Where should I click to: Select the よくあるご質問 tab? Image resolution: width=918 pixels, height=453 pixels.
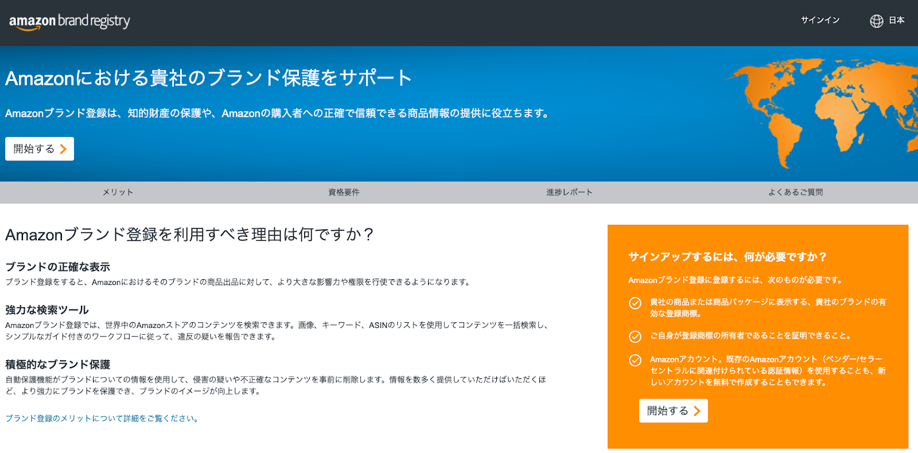[x=795, y=192]
